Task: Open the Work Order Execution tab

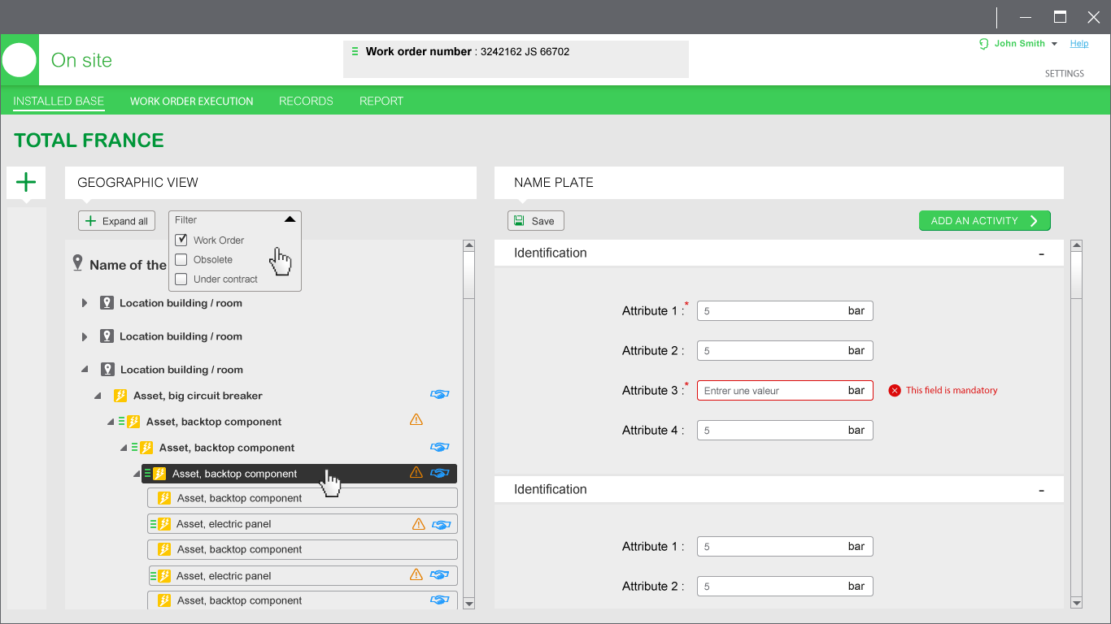Action: pyautogui.click(x=192, y=102)
